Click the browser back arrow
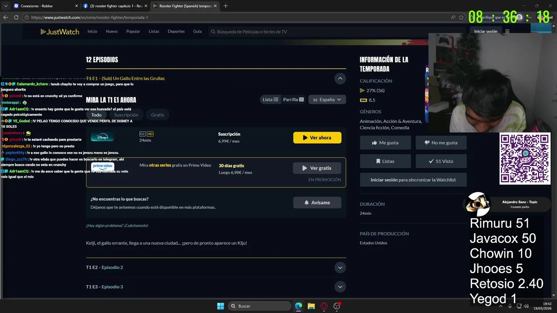 click(6, 17)
